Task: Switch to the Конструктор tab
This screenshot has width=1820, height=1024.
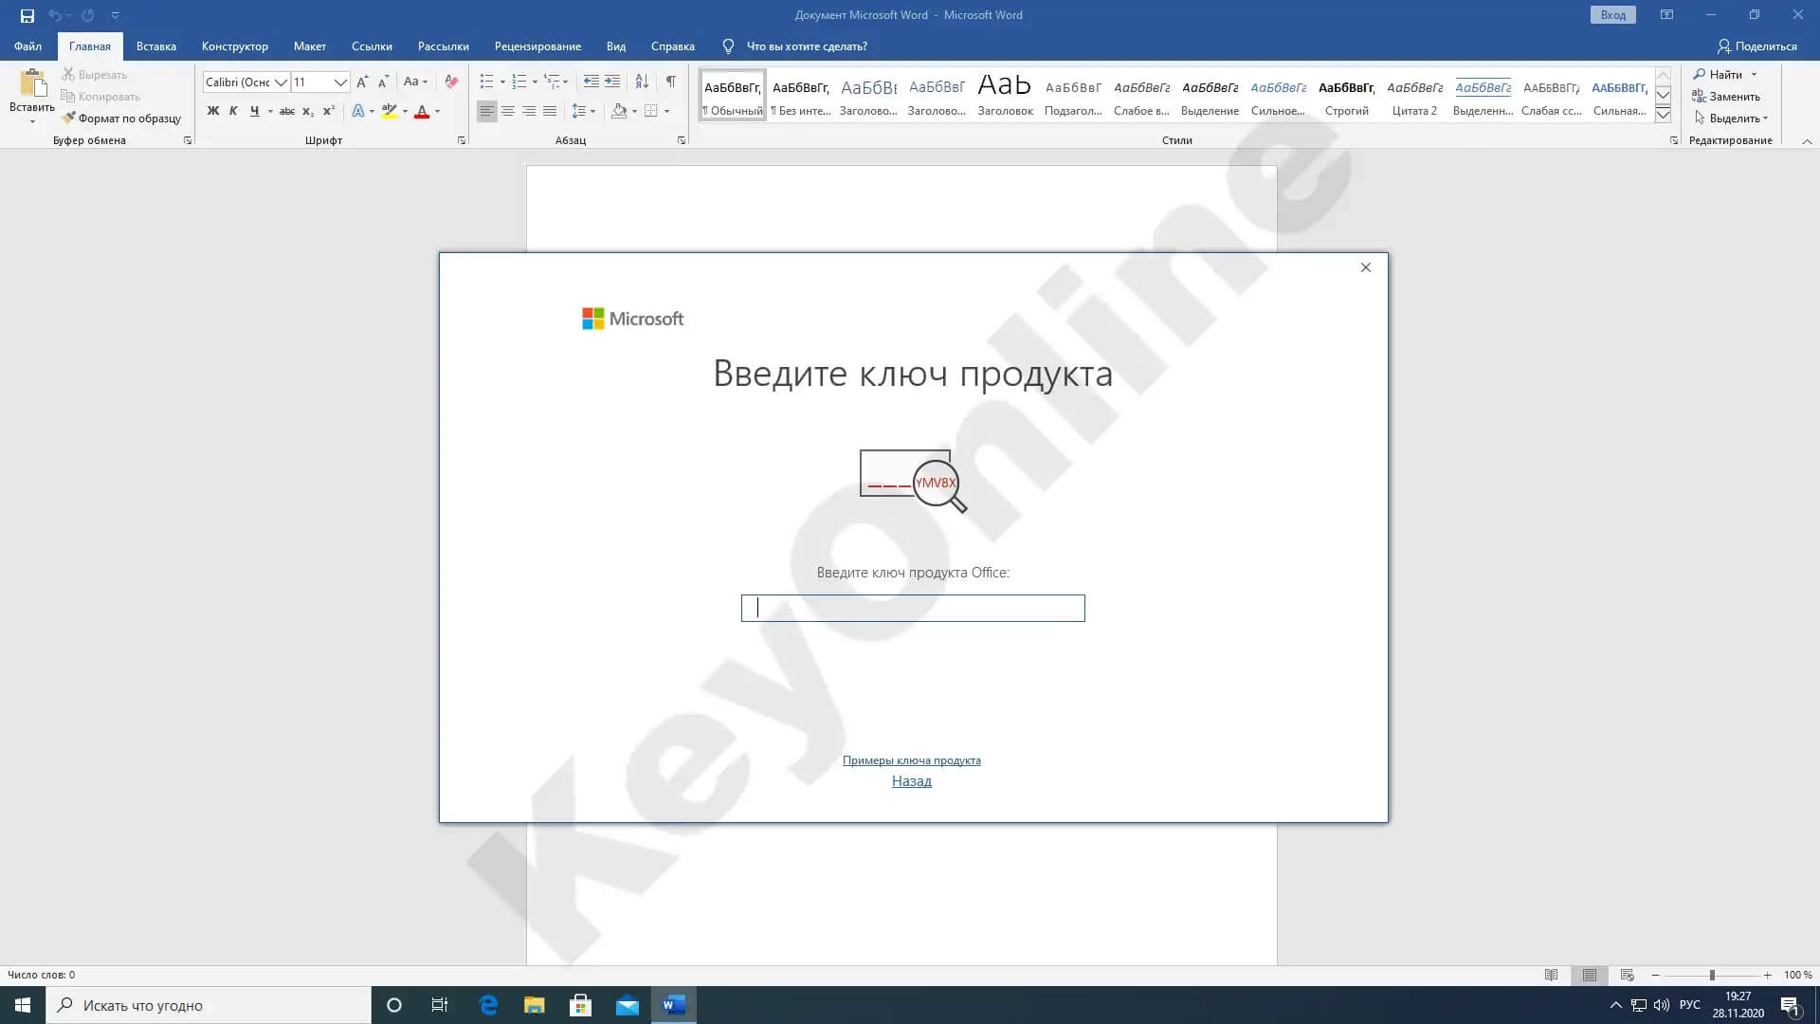Action: pos(235,46)
